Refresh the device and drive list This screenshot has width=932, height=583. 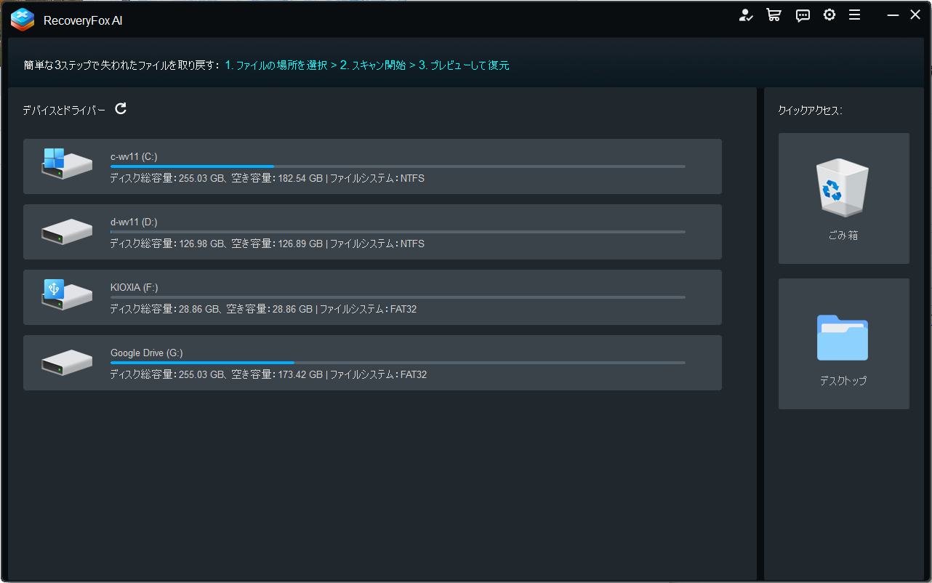121,108
